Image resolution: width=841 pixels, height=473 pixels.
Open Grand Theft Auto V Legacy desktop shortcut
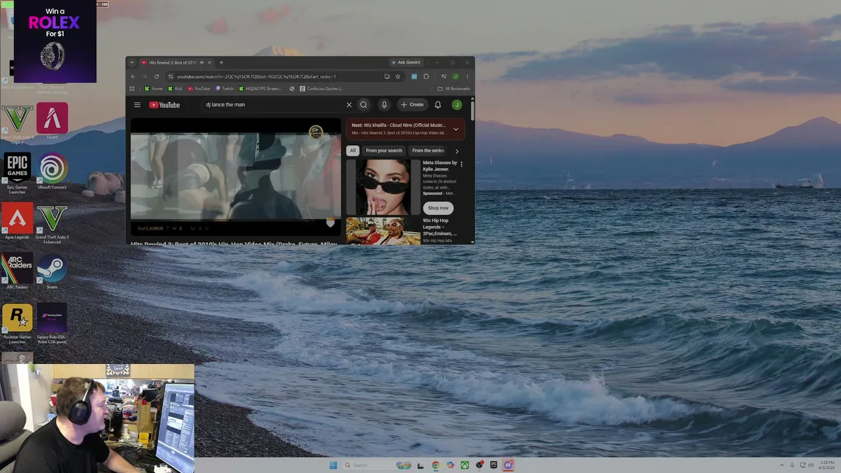click(x=17, y=123)
